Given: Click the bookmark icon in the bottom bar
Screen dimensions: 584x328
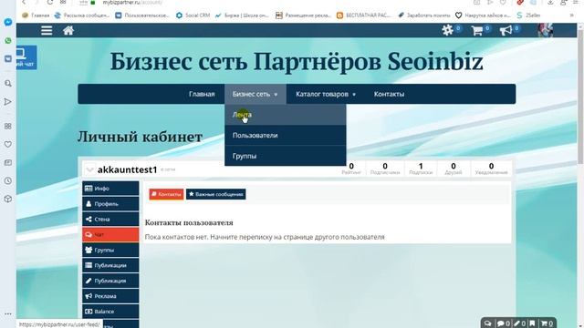Looking at the screenshot, I should 533,323.
